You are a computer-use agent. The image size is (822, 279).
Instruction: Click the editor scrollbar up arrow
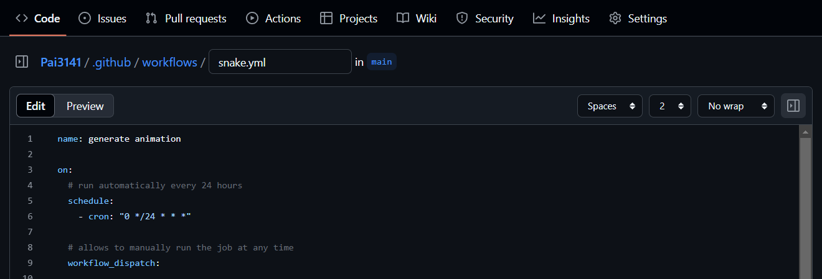tap(805, 132)
